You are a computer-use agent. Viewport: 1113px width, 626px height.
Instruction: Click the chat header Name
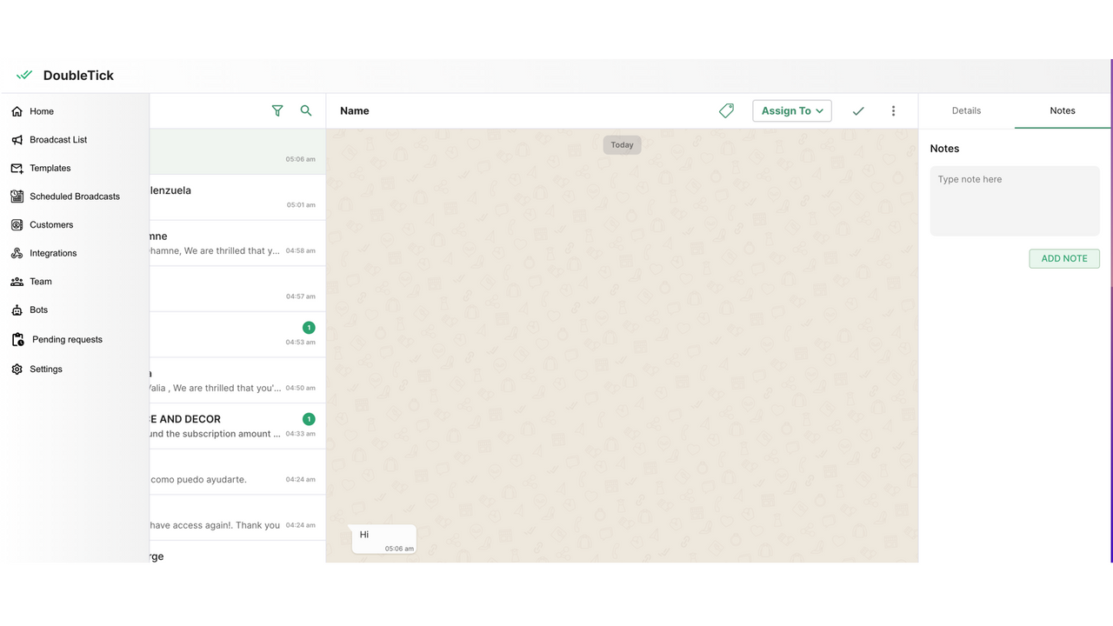pos(355,110)
